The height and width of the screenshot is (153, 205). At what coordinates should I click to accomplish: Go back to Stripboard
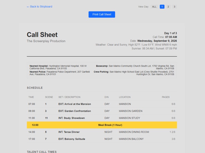point(39,6)
